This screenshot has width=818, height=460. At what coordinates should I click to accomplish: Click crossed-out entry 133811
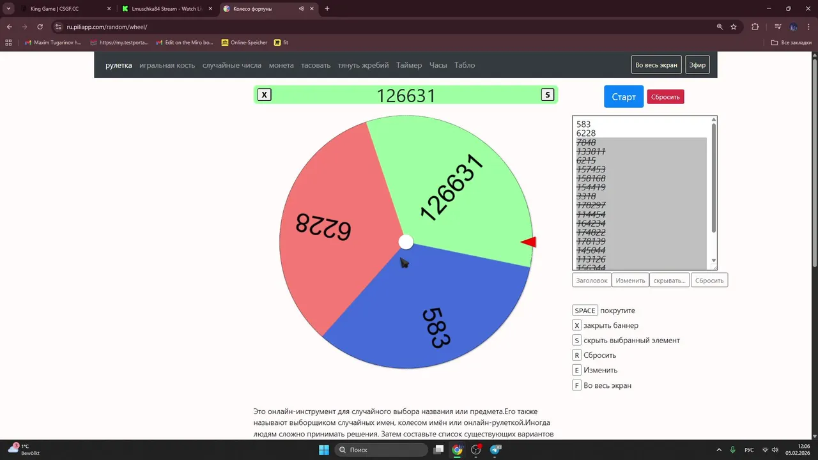point(591,151)
